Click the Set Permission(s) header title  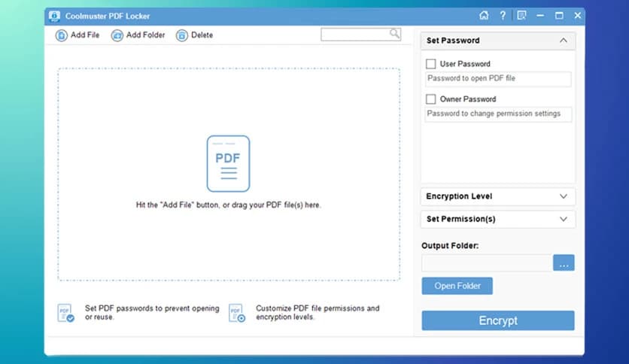pyautogui.click(x=461, y=220)
